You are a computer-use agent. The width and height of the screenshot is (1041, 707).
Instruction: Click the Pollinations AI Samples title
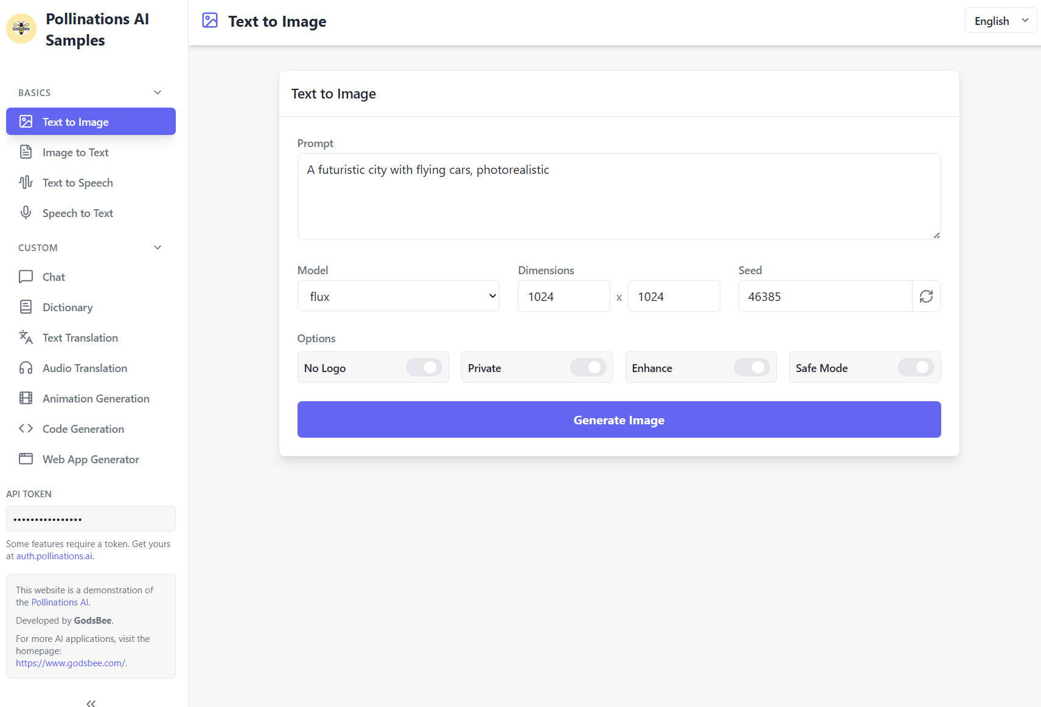[97, 29]
